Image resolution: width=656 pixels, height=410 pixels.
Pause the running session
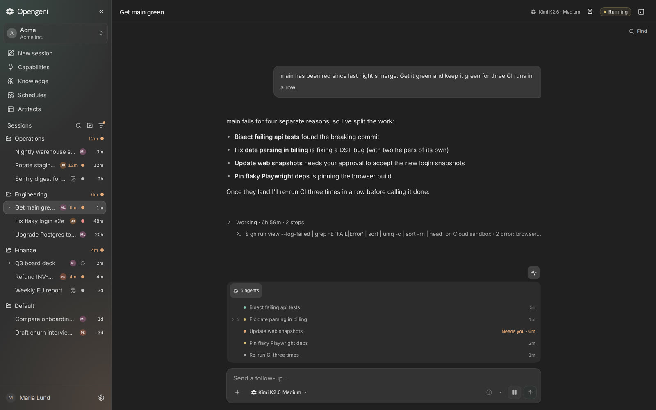click(x=515, y=392)
